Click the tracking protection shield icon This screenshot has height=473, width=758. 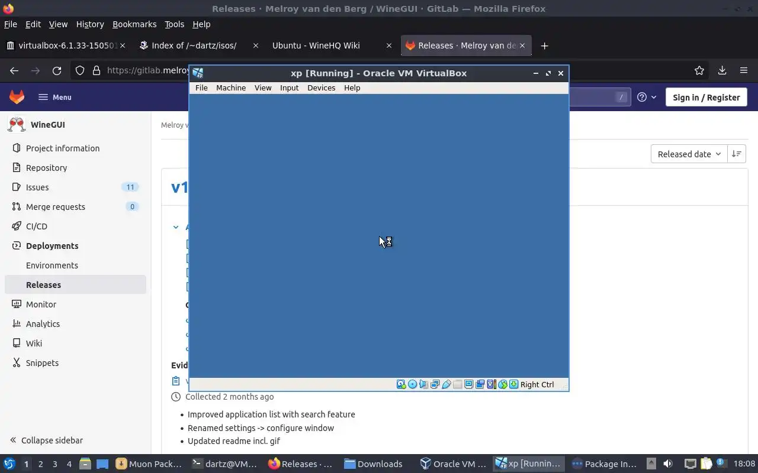click(x=80, y=70)
